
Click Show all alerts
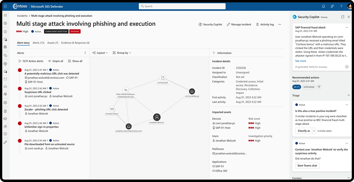[75, 61]
